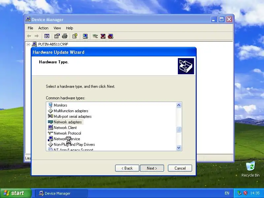Click the Multifunction adapters icon
This screenshot has width=264, height=198.
pos(50,111)
